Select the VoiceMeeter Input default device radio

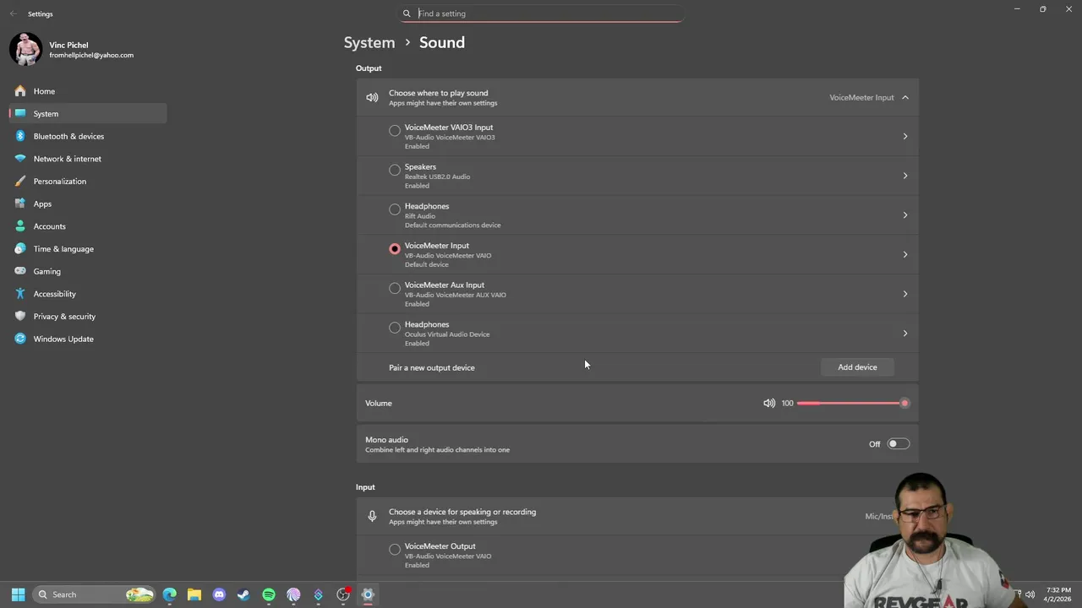coord(395,249)
